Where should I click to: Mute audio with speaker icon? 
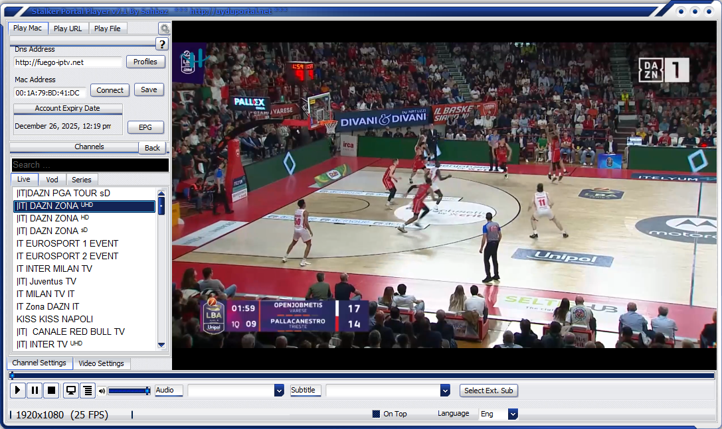point(102,391)
